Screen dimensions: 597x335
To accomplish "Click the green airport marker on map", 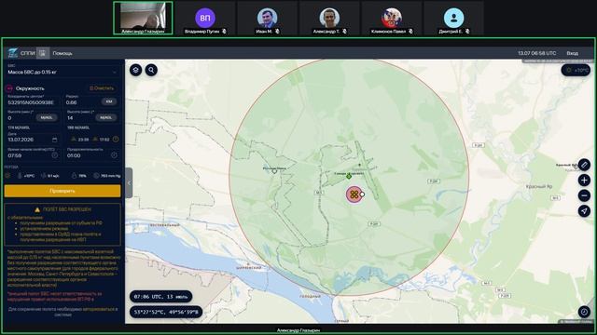I will (x=349, y=176).
